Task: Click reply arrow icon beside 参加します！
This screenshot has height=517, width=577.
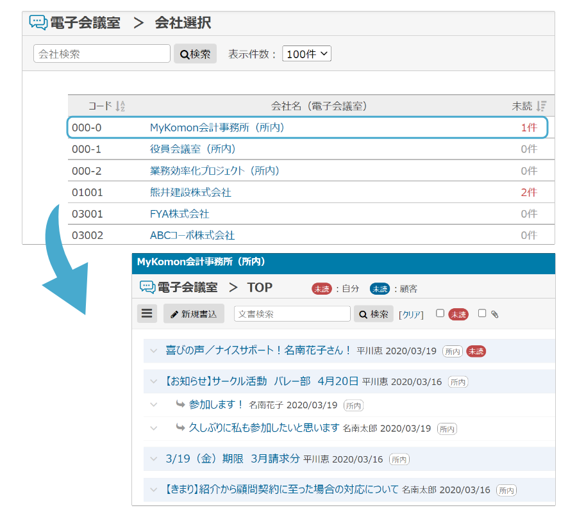Action: point(180,405)
